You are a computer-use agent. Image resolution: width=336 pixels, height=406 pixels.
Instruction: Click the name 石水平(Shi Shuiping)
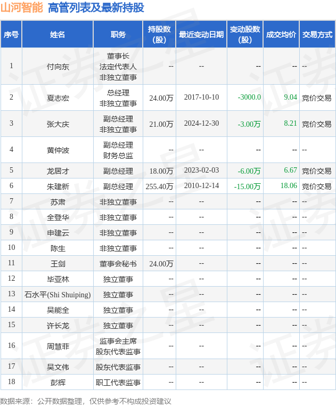tap(58, 294)
